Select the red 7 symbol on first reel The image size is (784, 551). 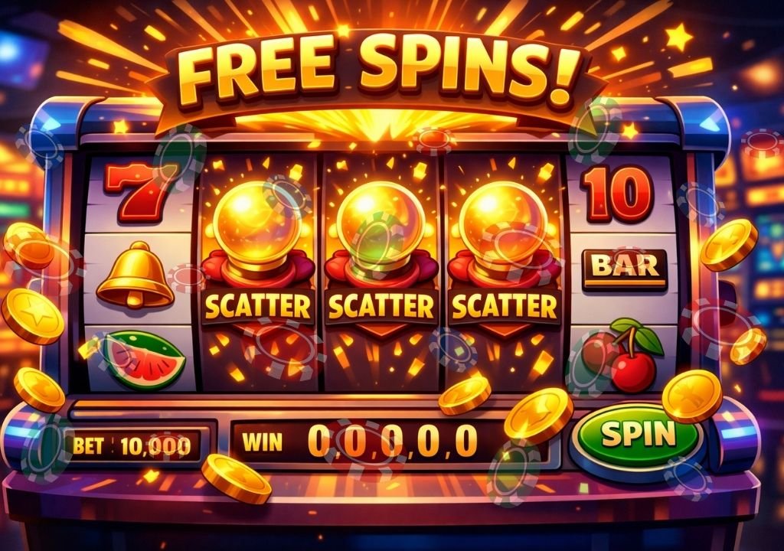coord(142,191)
